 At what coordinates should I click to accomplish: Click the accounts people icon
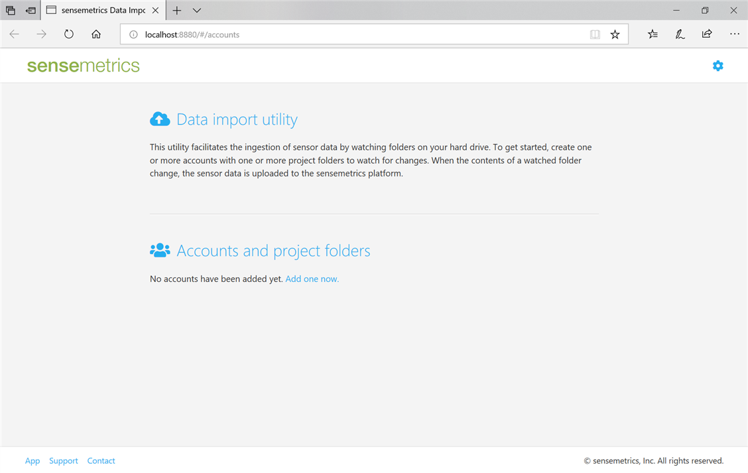(160, 250)
